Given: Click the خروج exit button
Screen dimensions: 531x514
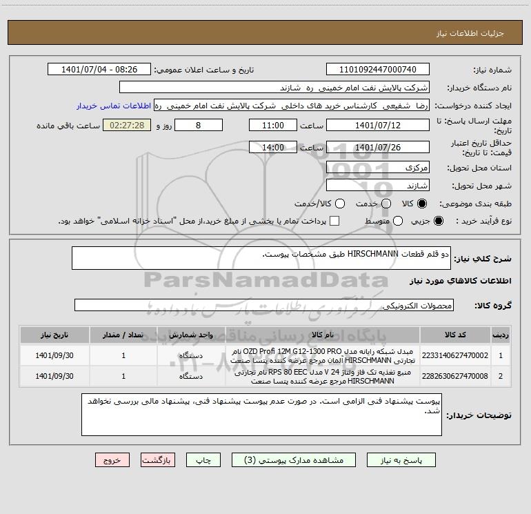Looking at the screenshot, I should pos(112,460).
